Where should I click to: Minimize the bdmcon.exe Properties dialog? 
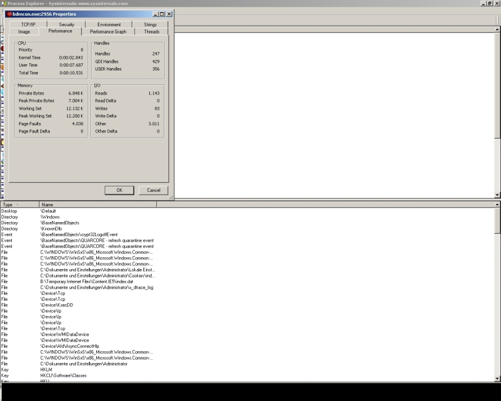(155, 14)
